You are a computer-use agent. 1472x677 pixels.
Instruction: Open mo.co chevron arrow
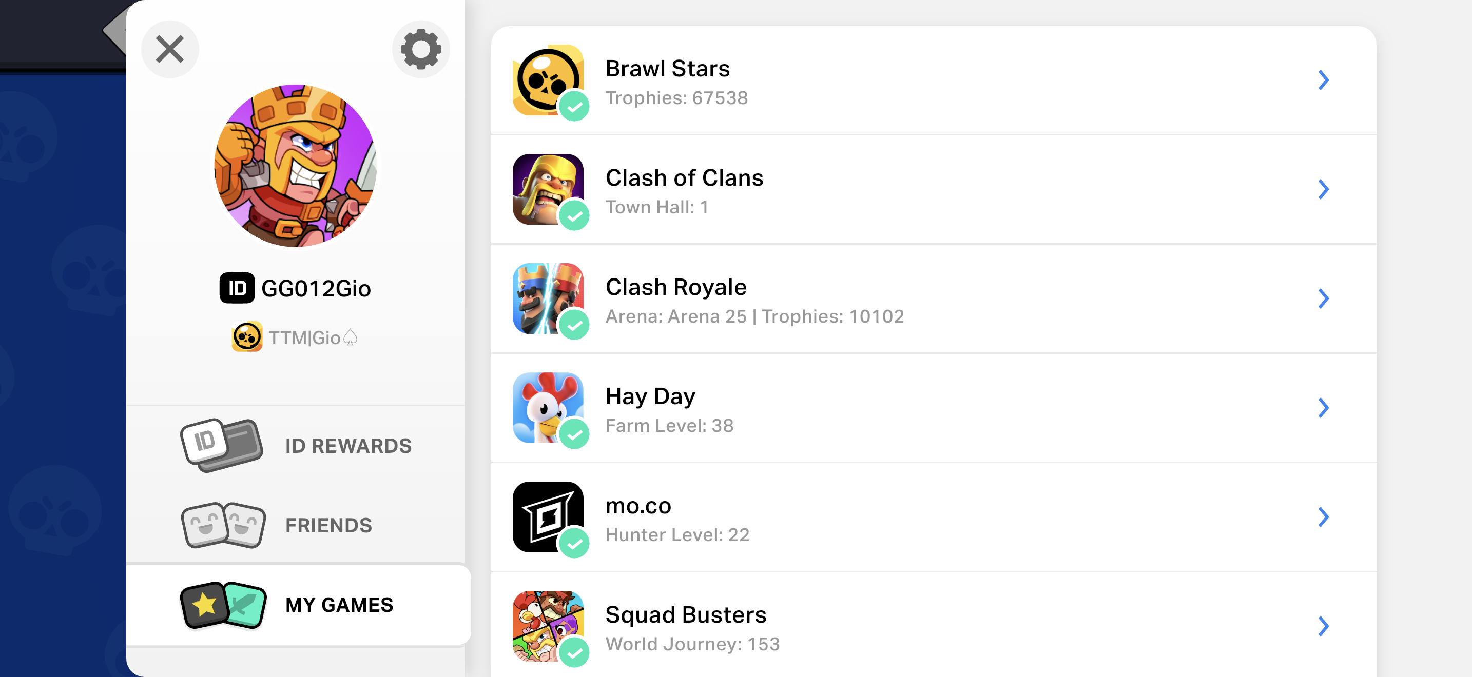coord(1324,517)
